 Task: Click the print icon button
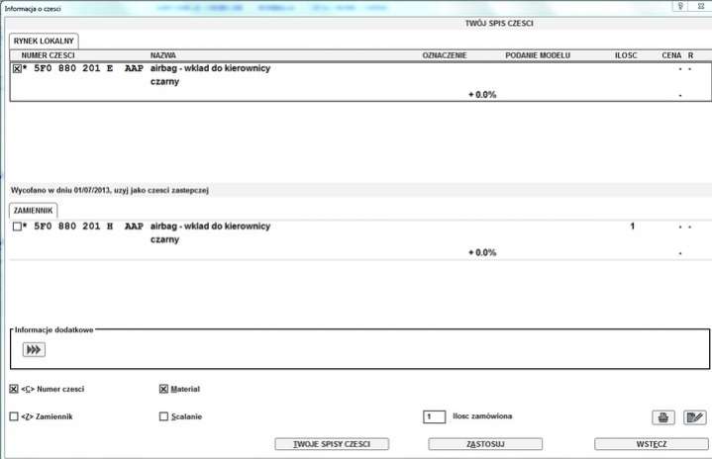coord(662,417)
